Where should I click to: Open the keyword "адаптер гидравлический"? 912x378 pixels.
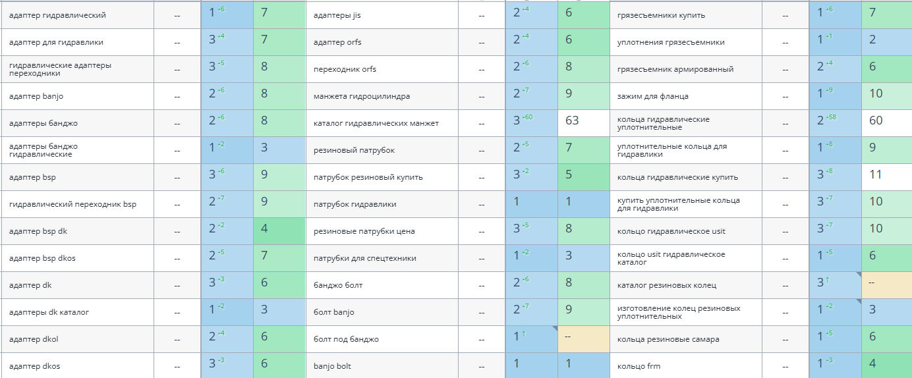[57, 15]
